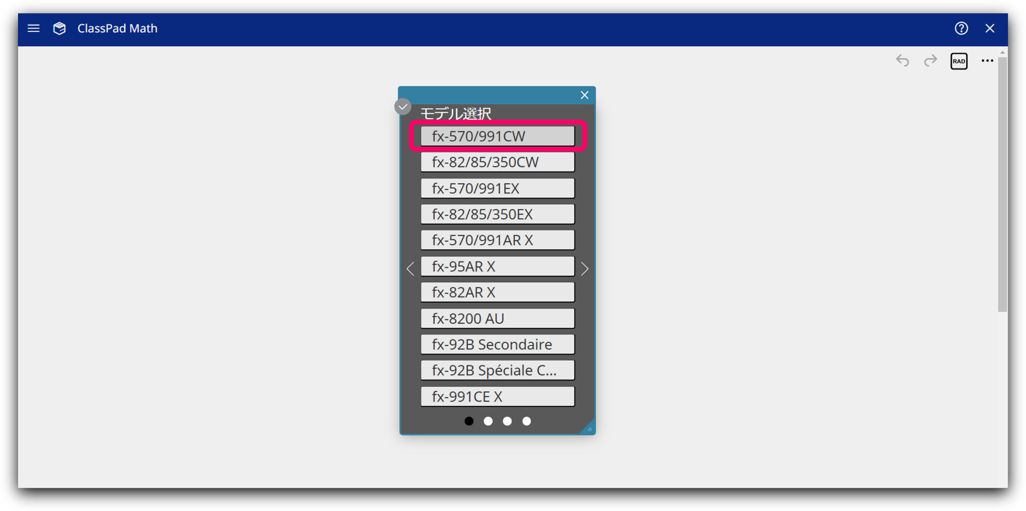
Task: Open the help question mark icon
Action: pyautogui.click(x=961, y=28)
